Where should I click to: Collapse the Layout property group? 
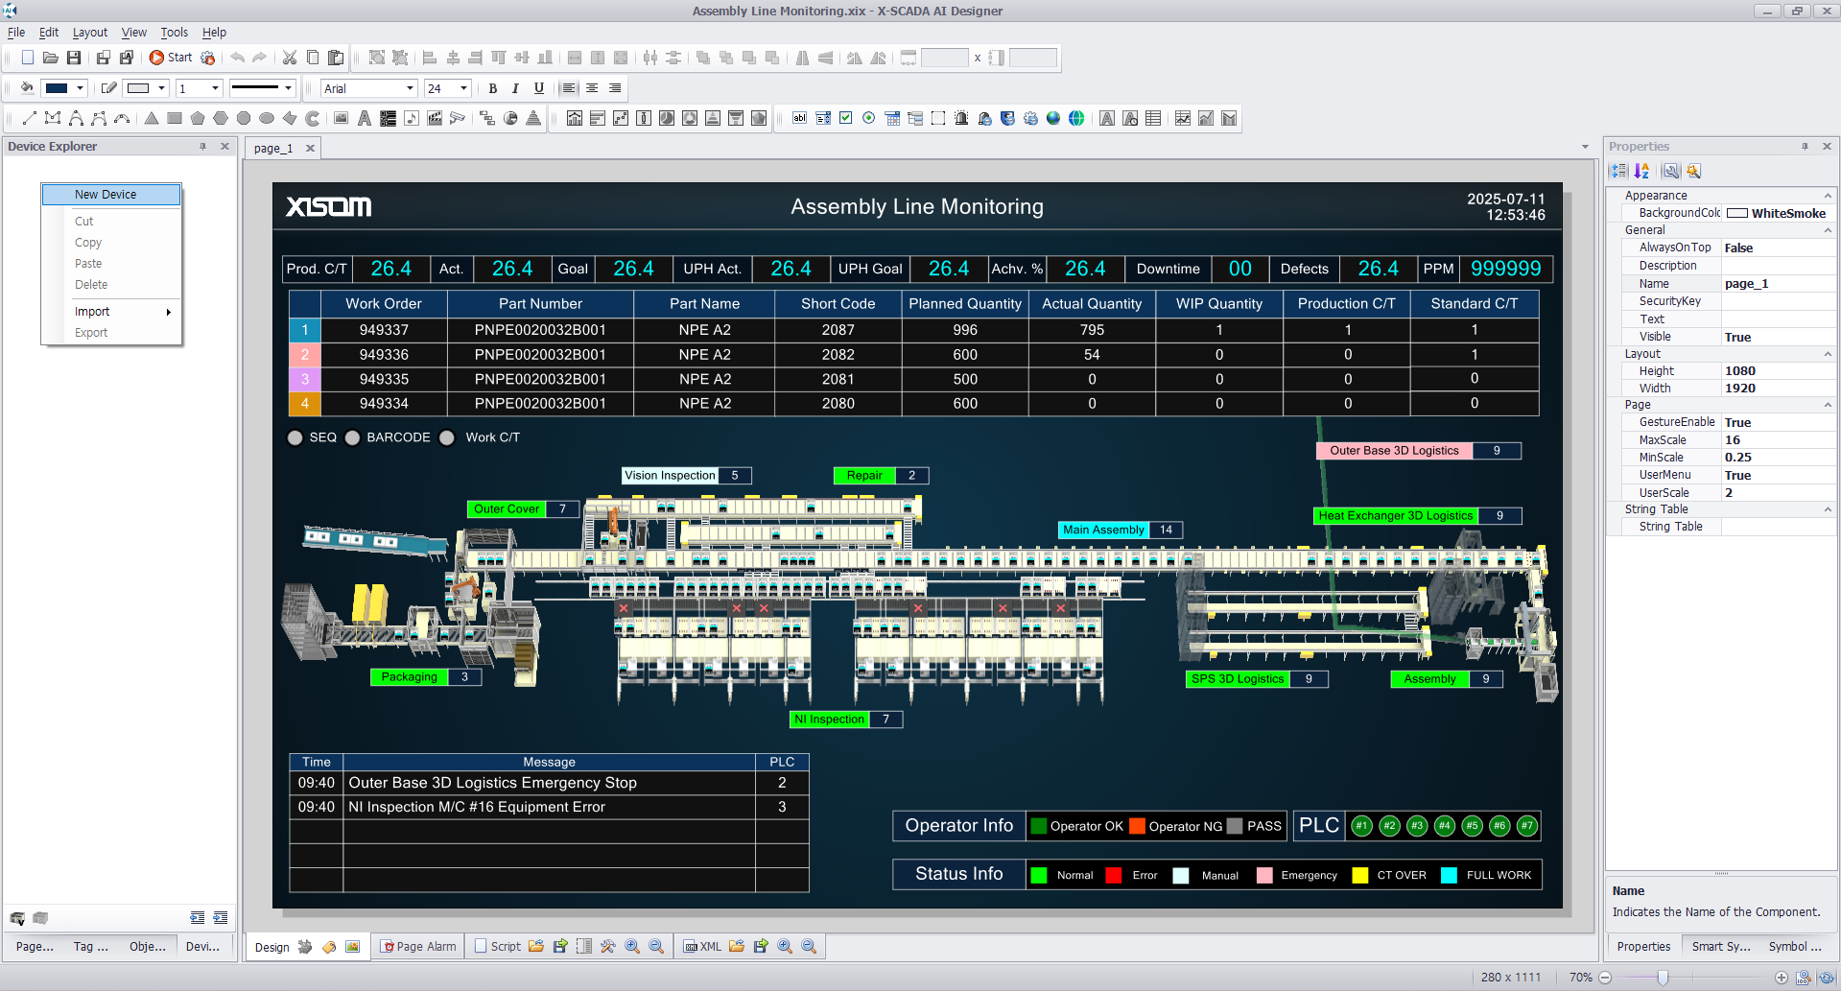[1827, 354]
